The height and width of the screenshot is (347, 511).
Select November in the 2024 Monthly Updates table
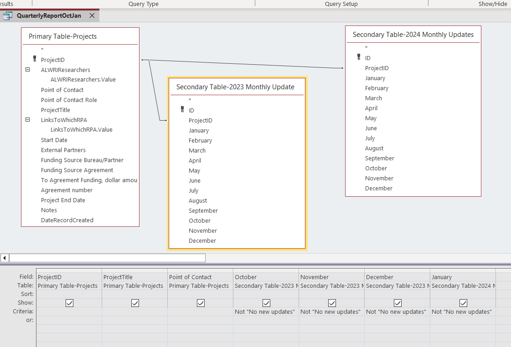379,179
